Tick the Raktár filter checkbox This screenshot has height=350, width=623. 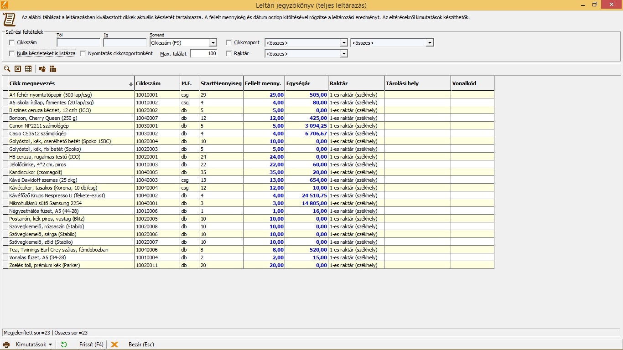(229, 53)
